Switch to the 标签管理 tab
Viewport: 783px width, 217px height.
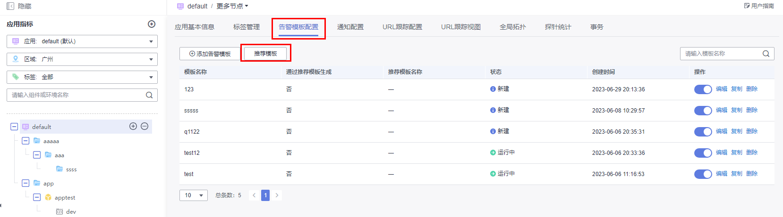[247, 27]
